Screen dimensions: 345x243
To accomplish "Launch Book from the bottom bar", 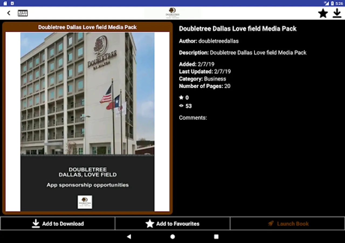I will click(288, 224).
